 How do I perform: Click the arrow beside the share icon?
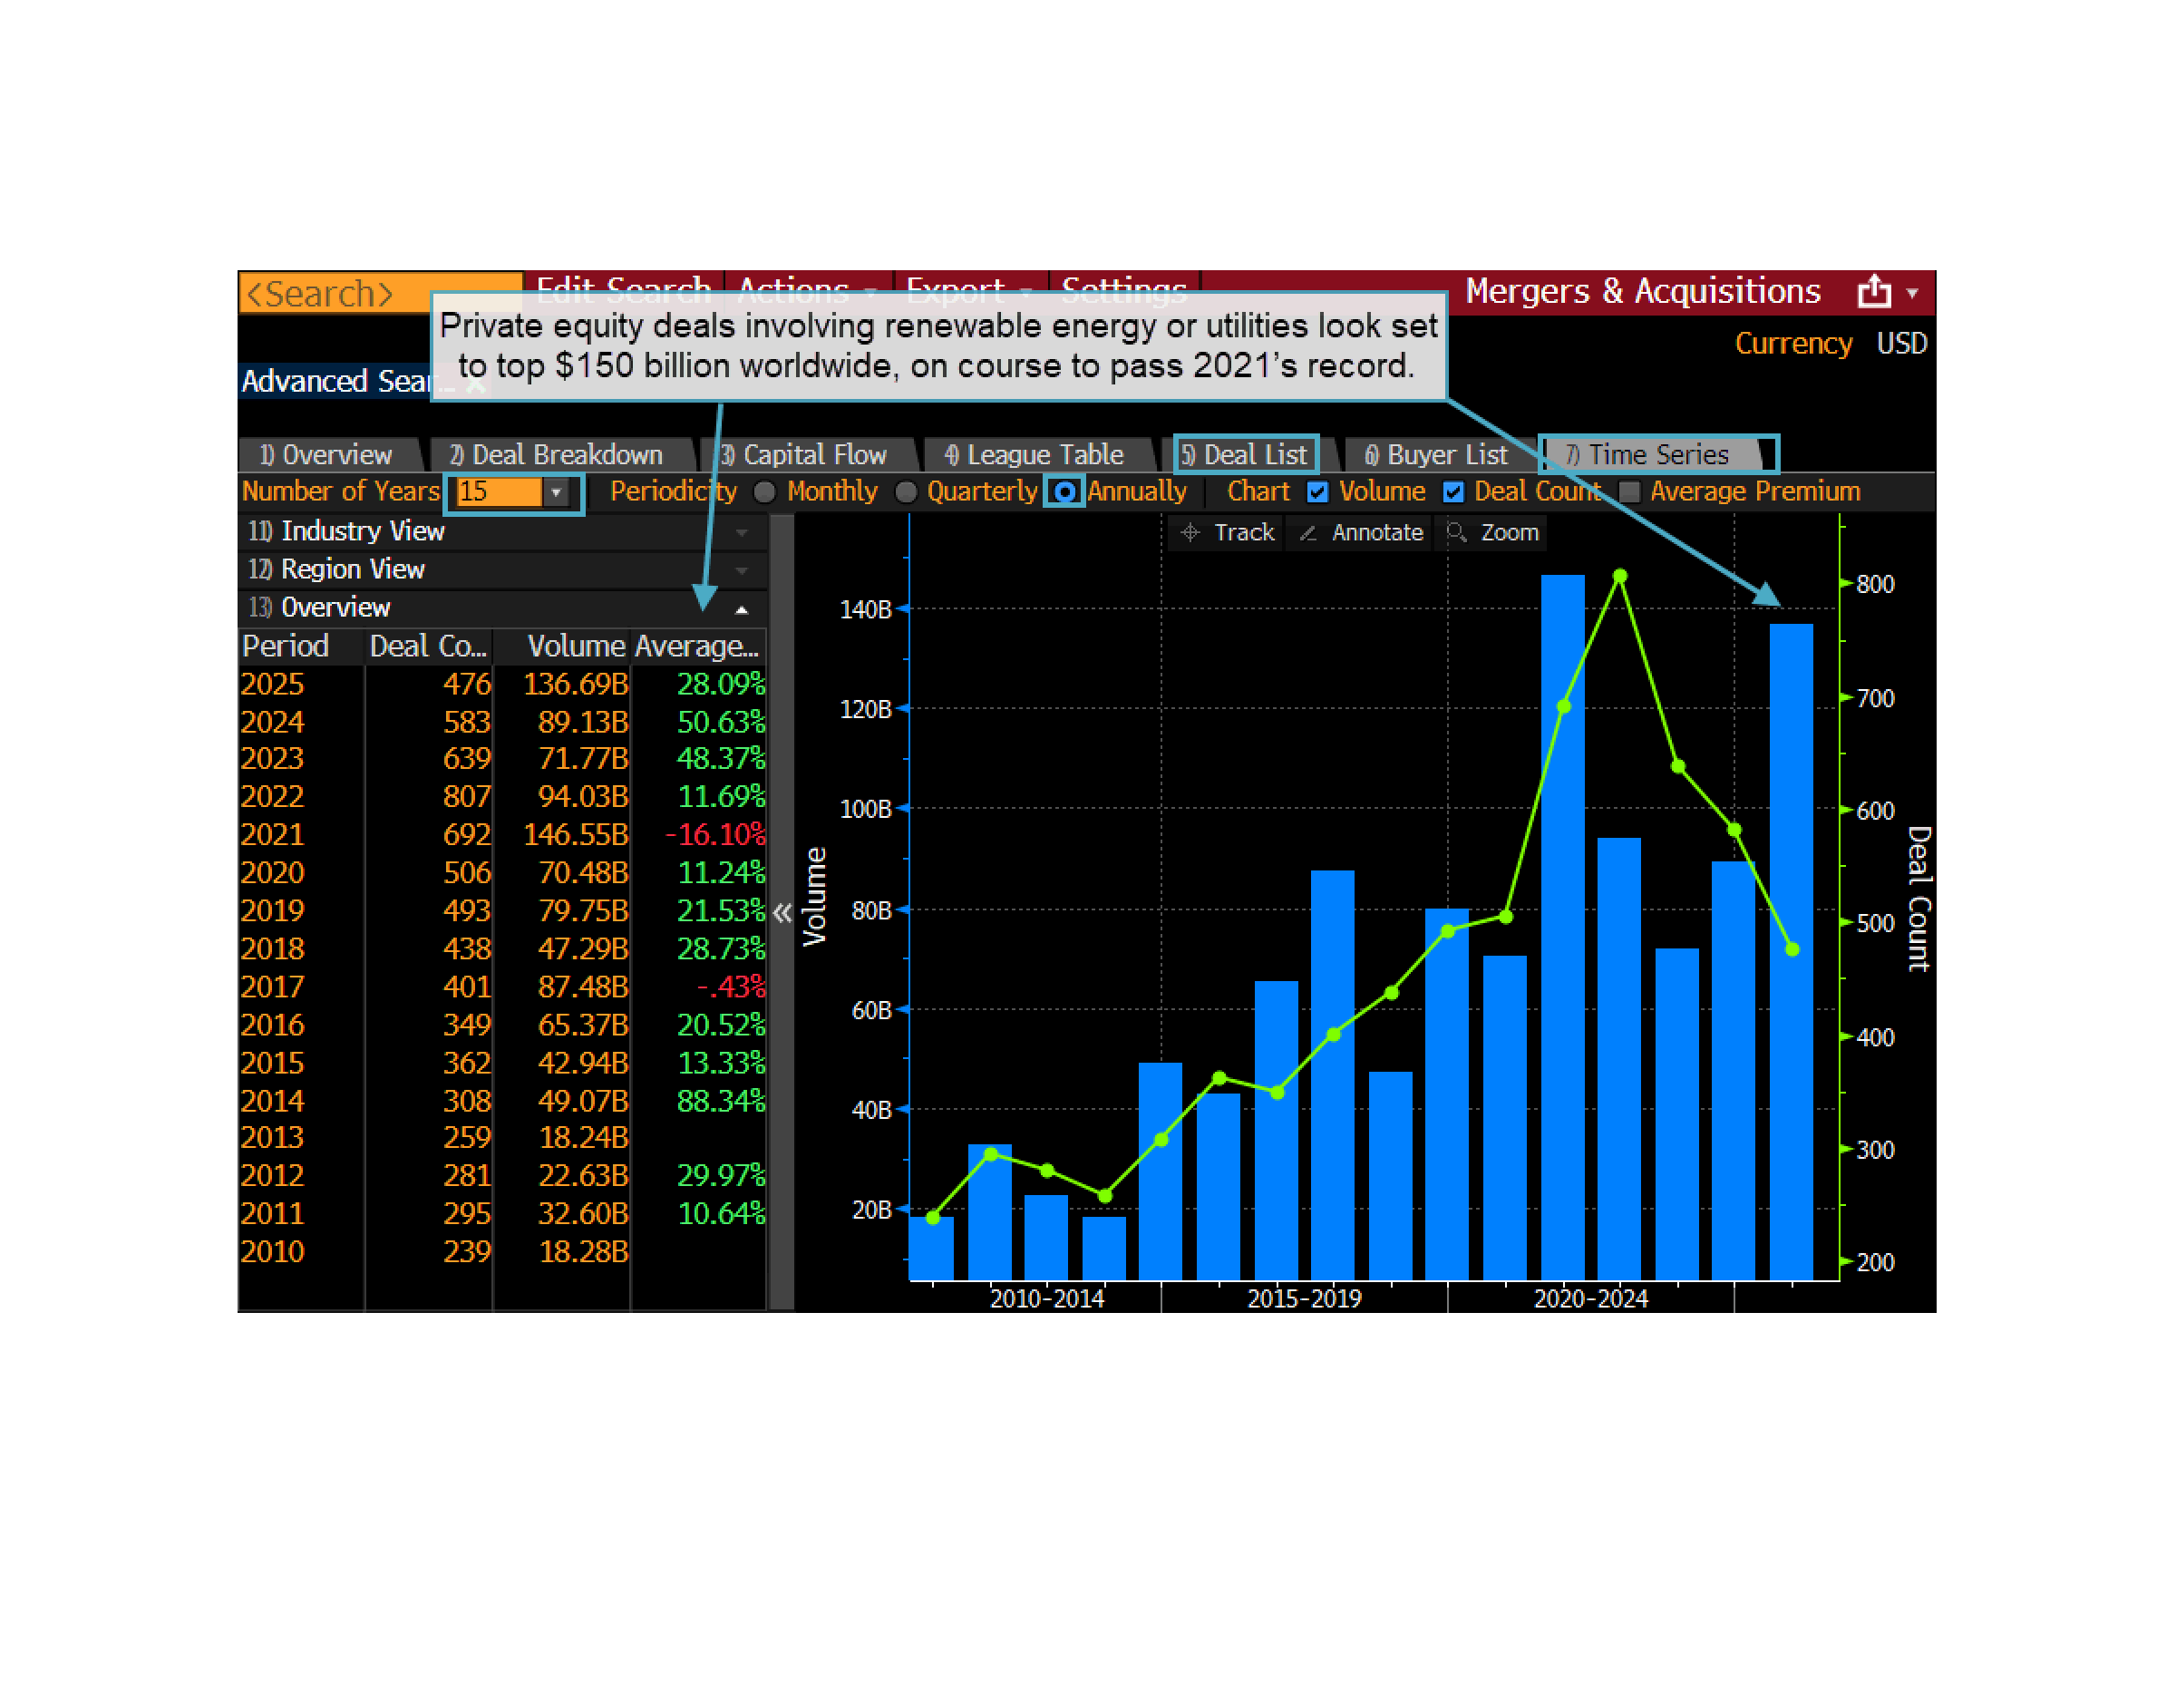(1912, 293)
